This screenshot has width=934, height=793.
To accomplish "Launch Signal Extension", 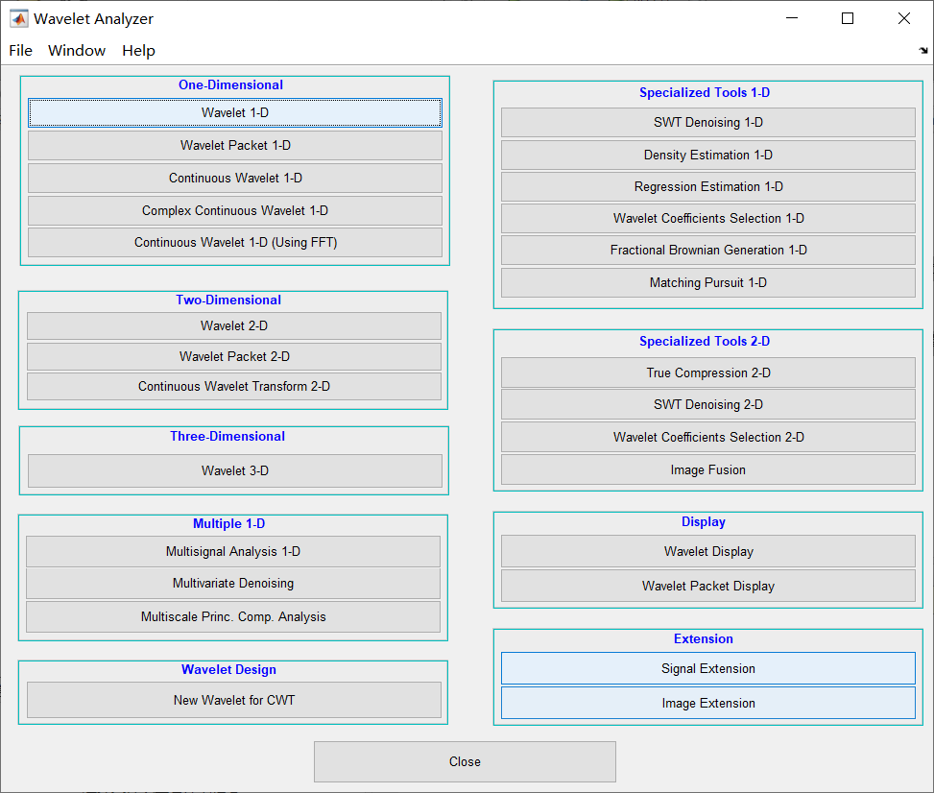I will [x=707, y=668].
